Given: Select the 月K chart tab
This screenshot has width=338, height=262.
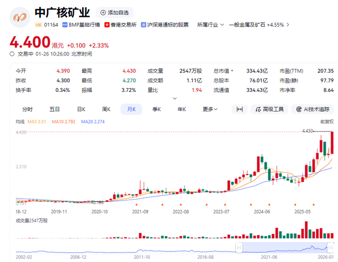Looking at the screenshot, I should click(132, 109).
